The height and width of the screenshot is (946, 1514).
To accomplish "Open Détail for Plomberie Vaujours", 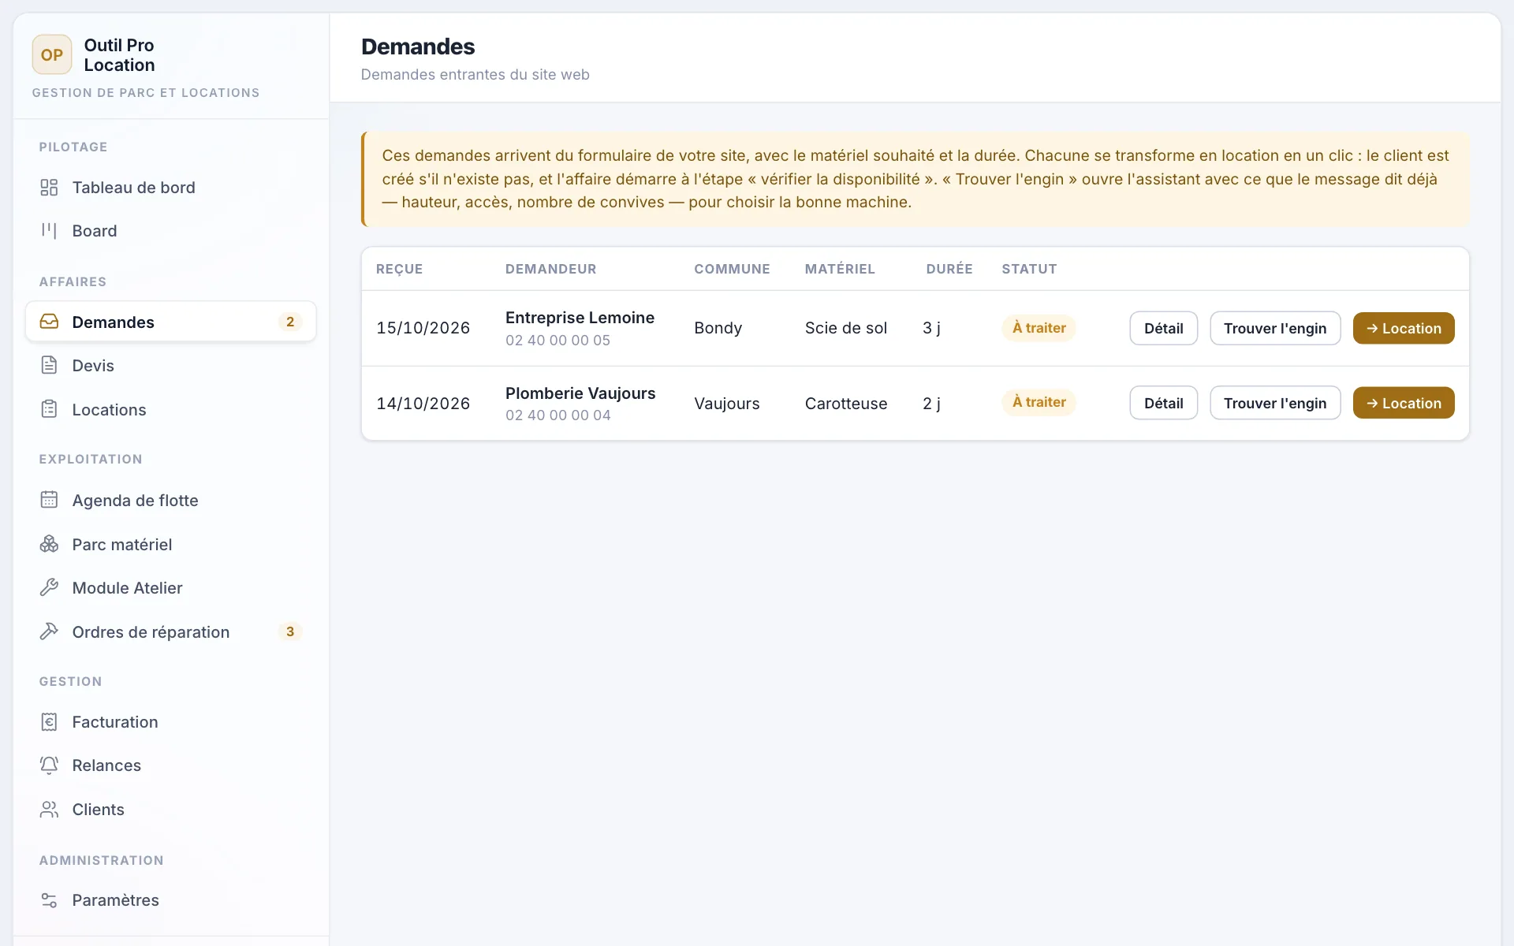I will 1163,403.
